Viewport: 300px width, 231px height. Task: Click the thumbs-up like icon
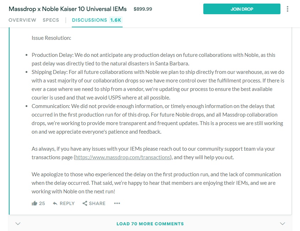point(34,203)
